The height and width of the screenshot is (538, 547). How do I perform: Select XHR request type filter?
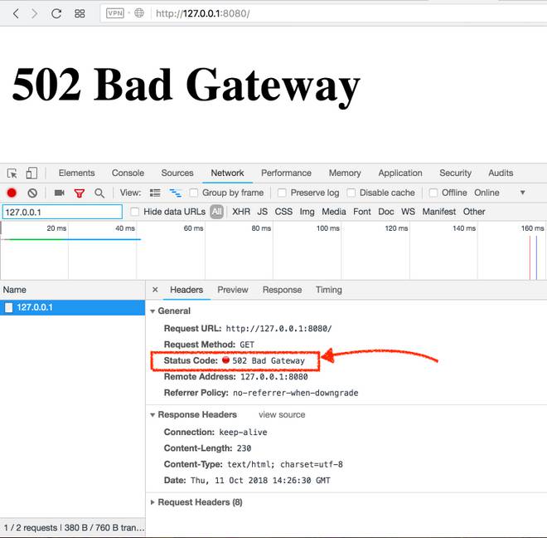(240, 212)
